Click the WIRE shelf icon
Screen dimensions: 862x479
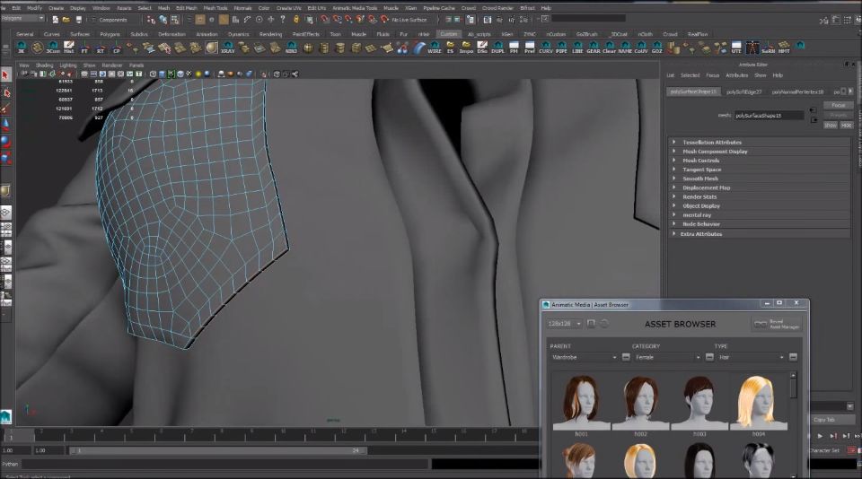pyautogui.click(x=434, y=48)
